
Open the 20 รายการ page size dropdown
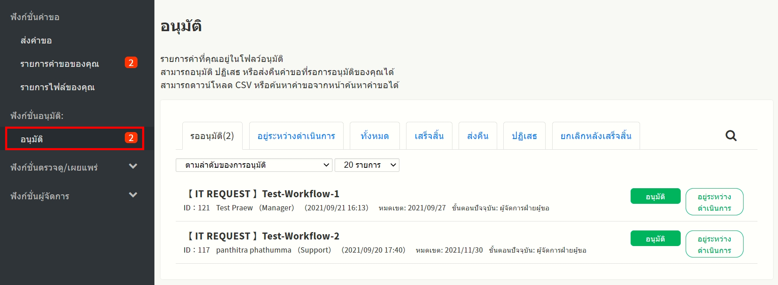click(x=367, y=165)
